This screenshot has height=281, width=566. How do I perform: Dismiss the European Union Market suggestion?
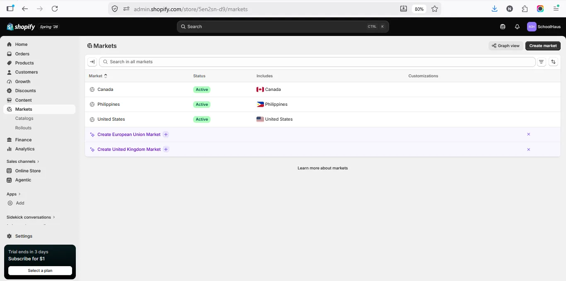(528, 134)
